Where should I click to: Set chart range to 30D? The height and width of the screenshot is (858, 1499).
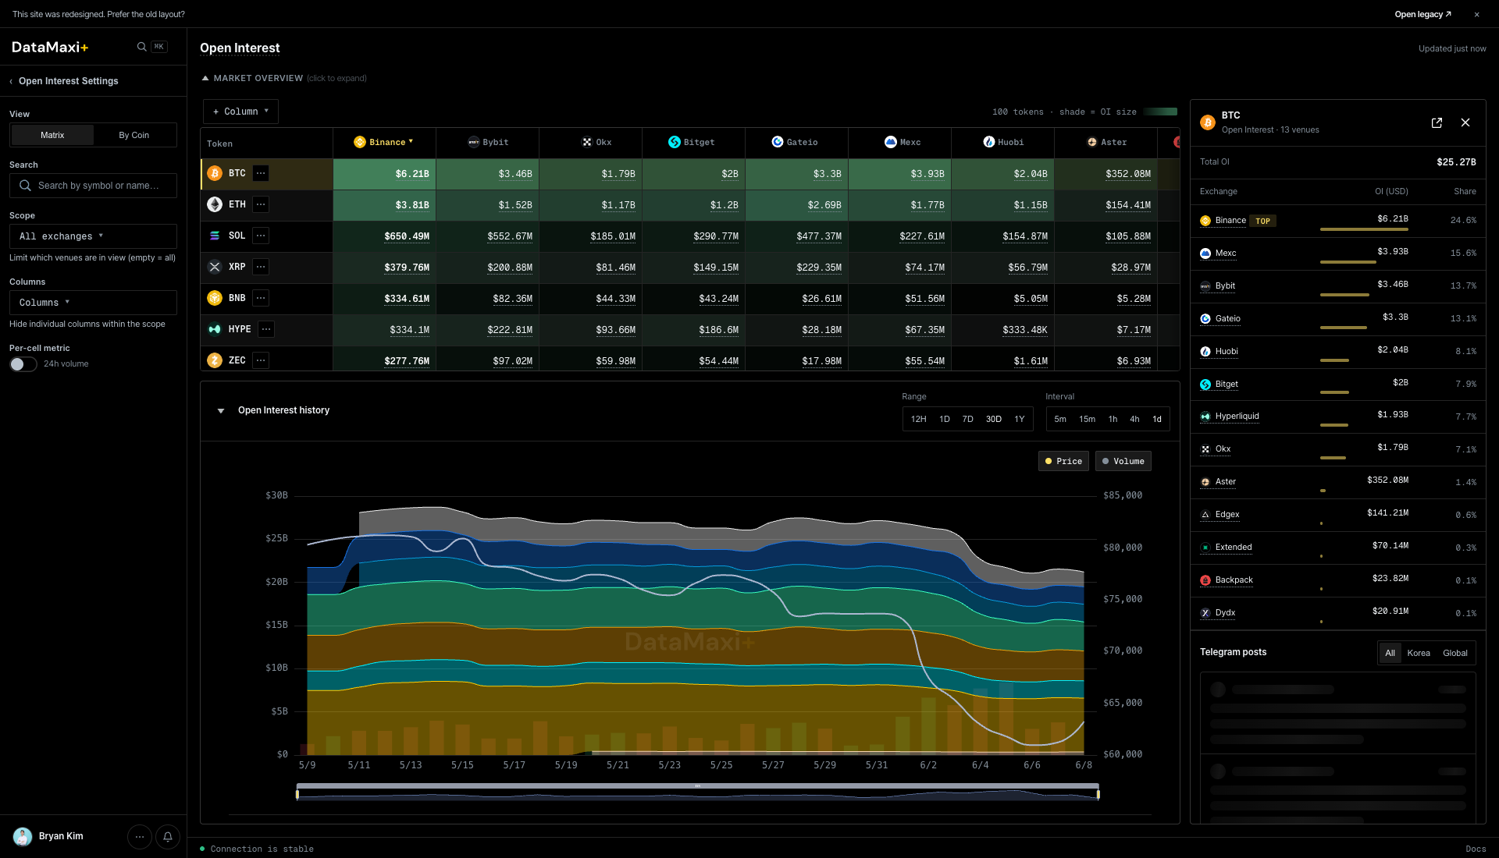[993, 419]
